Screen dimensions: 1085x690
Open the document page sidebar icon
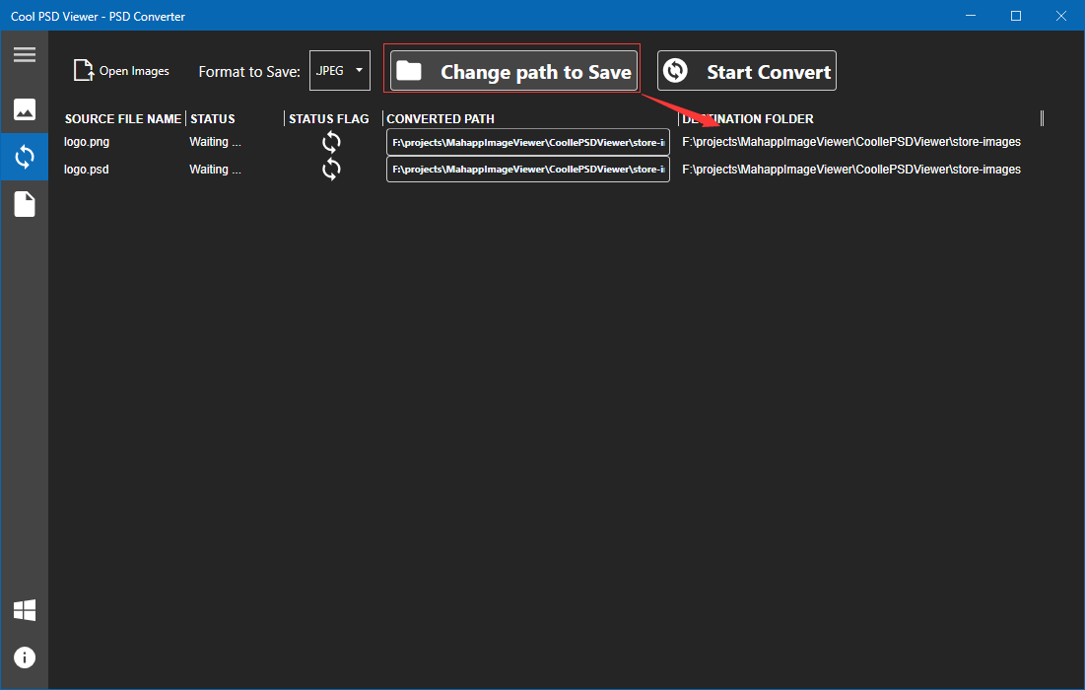[24, 203]
